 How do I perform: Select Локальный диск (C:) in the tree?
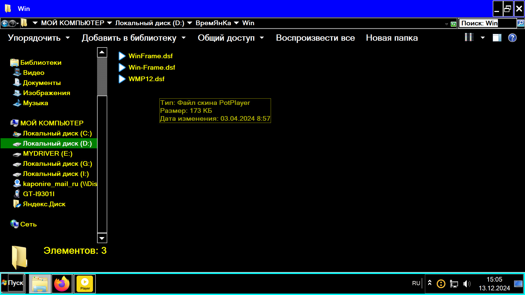[57, 133]
